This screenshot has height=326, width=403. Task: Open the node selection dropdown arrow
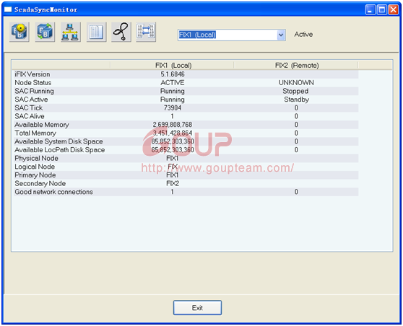(x=281, y=35)
